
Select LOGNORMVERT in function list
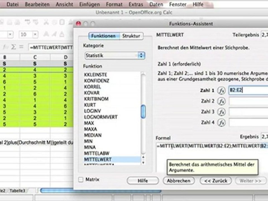pos(112,117)
